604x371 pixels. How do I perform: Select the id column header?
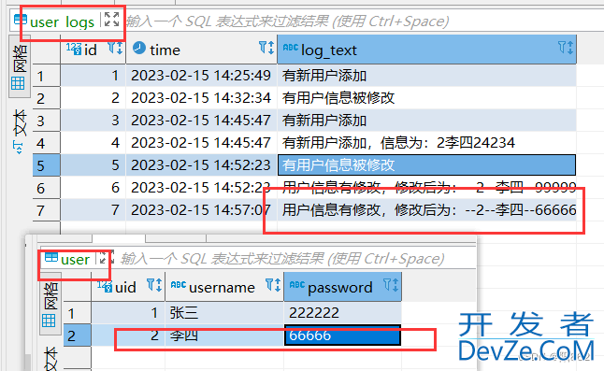[x=93, y=50]
